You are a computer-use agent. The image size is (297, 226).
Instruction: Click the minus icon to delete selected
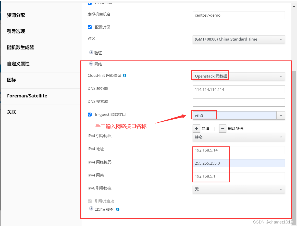tap(222, 129)
